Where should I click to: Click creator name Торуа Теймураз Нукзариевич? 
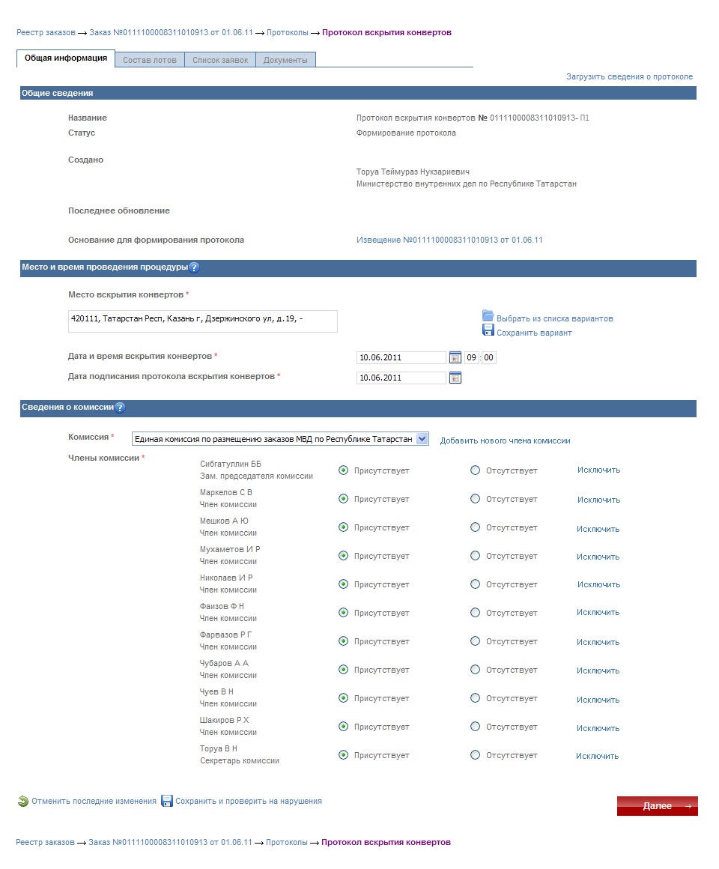click(413, 172)
